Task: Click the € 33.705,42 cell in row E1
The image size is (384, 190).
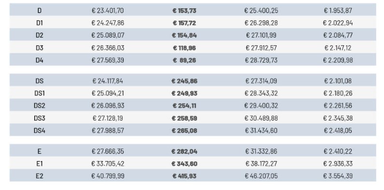Action: coord(108,164)
